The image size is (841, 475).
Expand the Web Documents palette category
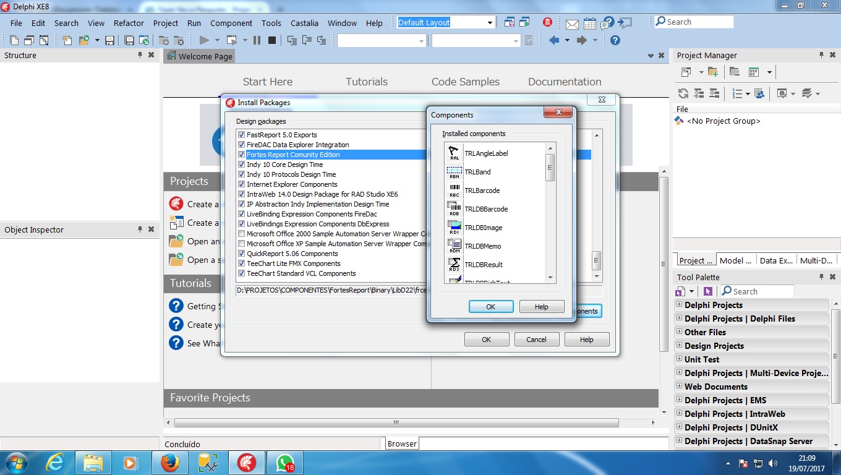(x=679, y=386)
